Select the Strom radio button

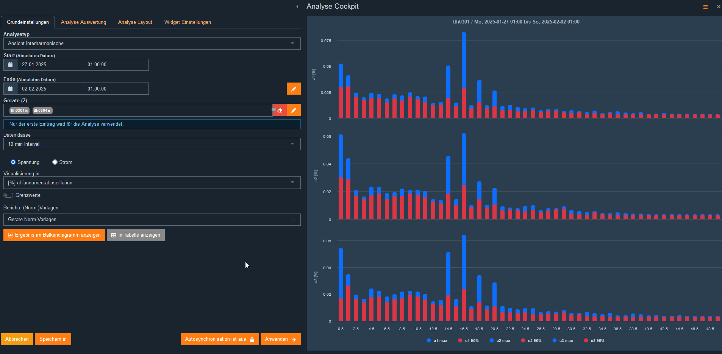click(55, 162)
